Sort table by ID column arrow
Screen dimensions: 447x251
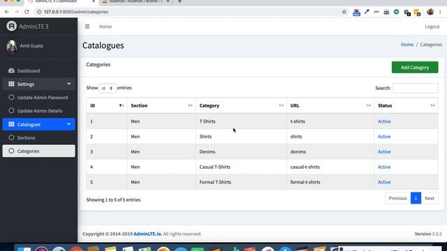(x=121, y=105)
